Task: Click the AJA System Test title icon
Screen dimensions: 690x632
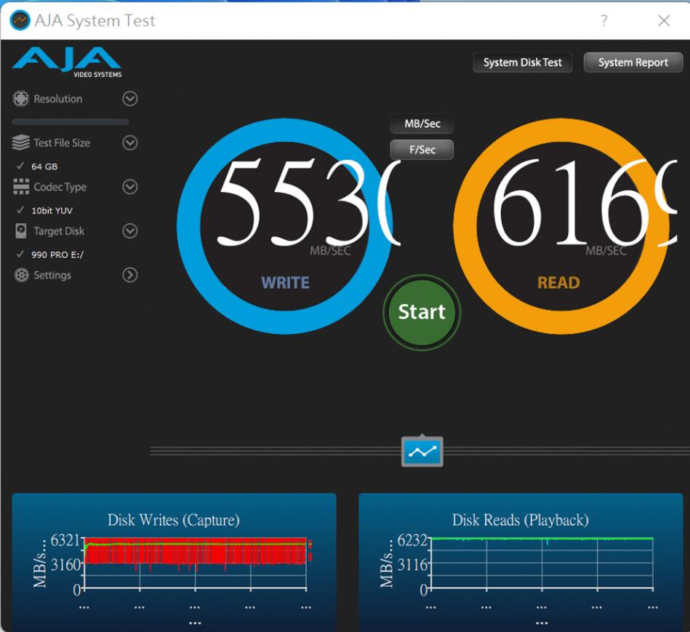Action: (20, 20)
